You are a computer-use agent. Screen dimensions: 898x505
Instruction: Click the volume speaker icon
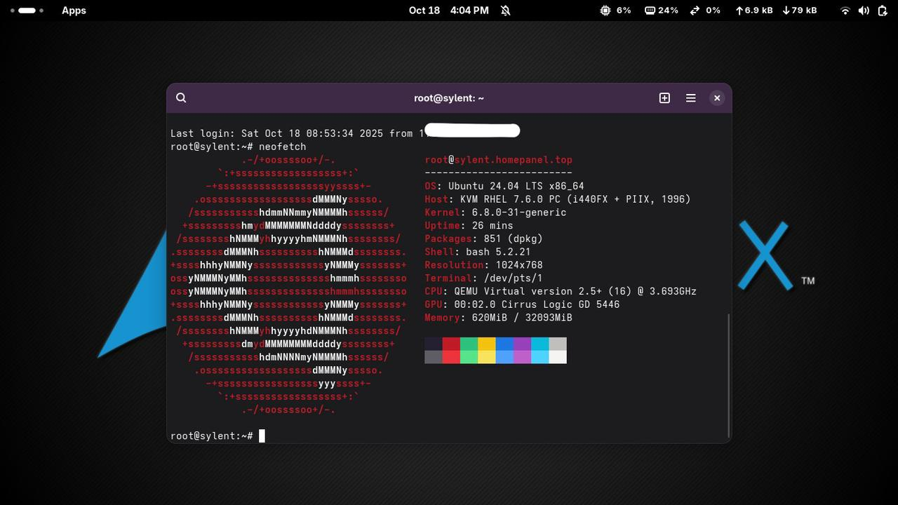[x=864, y=11]
